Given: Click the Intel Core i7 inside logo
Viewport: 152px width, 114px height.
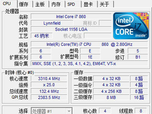Looking at the screenshot, I should [x=131, y=26].
